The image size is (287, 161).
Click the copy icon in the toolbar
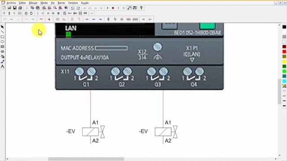(x=32, y=8)
